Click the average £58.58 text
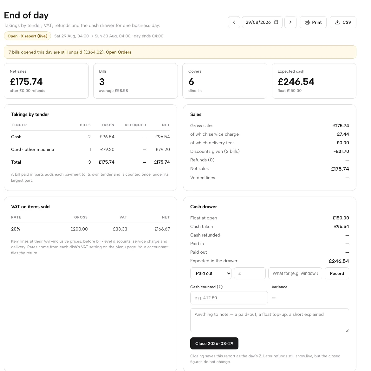 114,91
